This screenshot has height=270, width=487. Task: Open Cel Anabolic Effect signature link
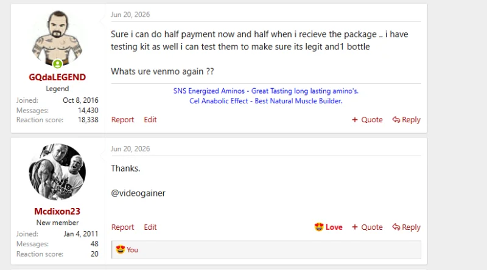266,101
